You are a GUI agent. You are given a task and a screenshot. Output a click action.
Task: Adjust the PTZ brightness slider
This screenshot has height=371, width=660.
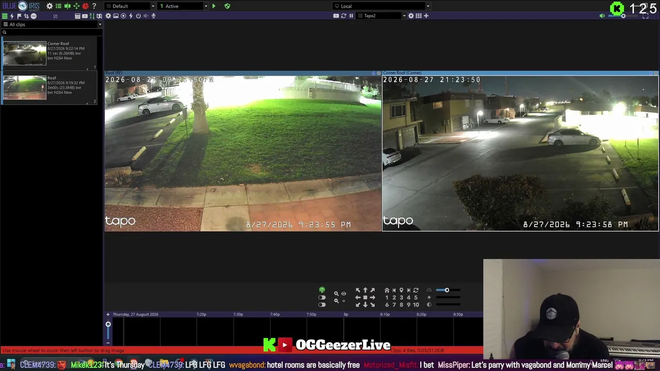[x=449, y=297]
